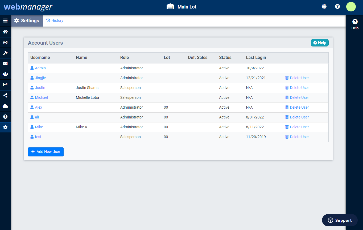
Task: Click the share icon in sidebar
Action: [5, 96]
